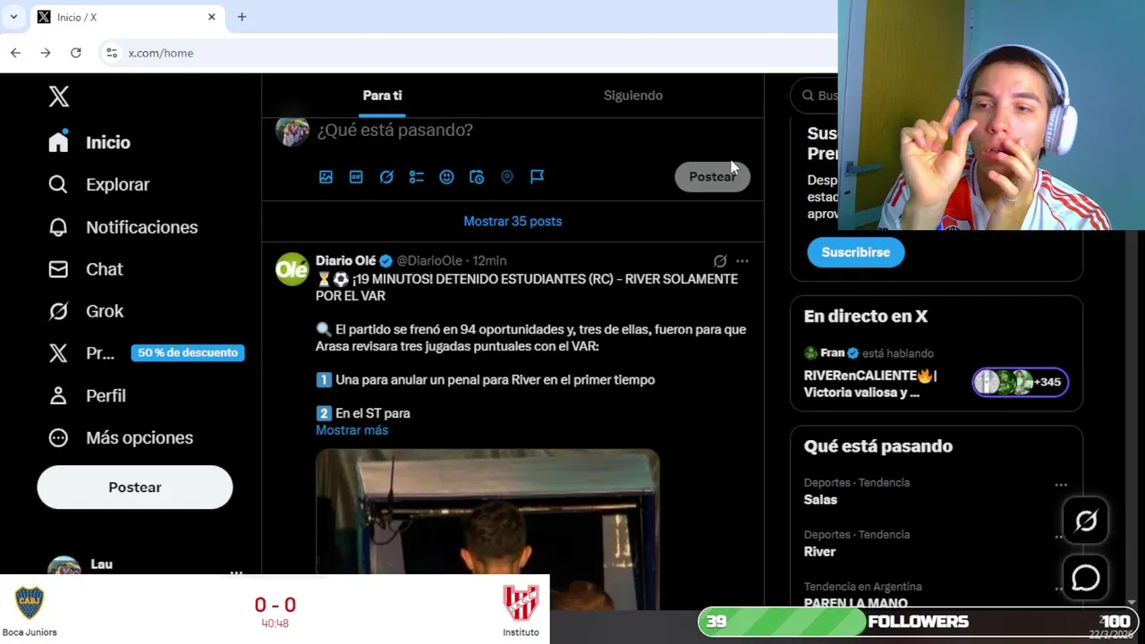This screenshot has width=1145, height=644.
Task: Open Diario Olé's profile avatar
Action: click(x=292, y=269)
